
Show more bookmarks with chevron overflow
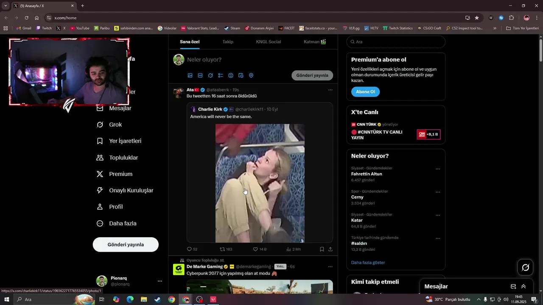click(495, 28)
